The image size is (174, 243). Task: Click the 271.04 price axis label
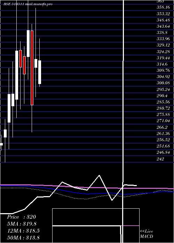click(x=163, y=121)
